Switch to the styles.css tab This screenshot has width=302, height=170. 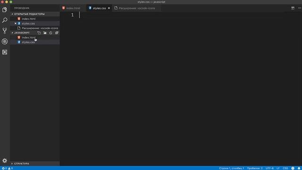point(99,8)
